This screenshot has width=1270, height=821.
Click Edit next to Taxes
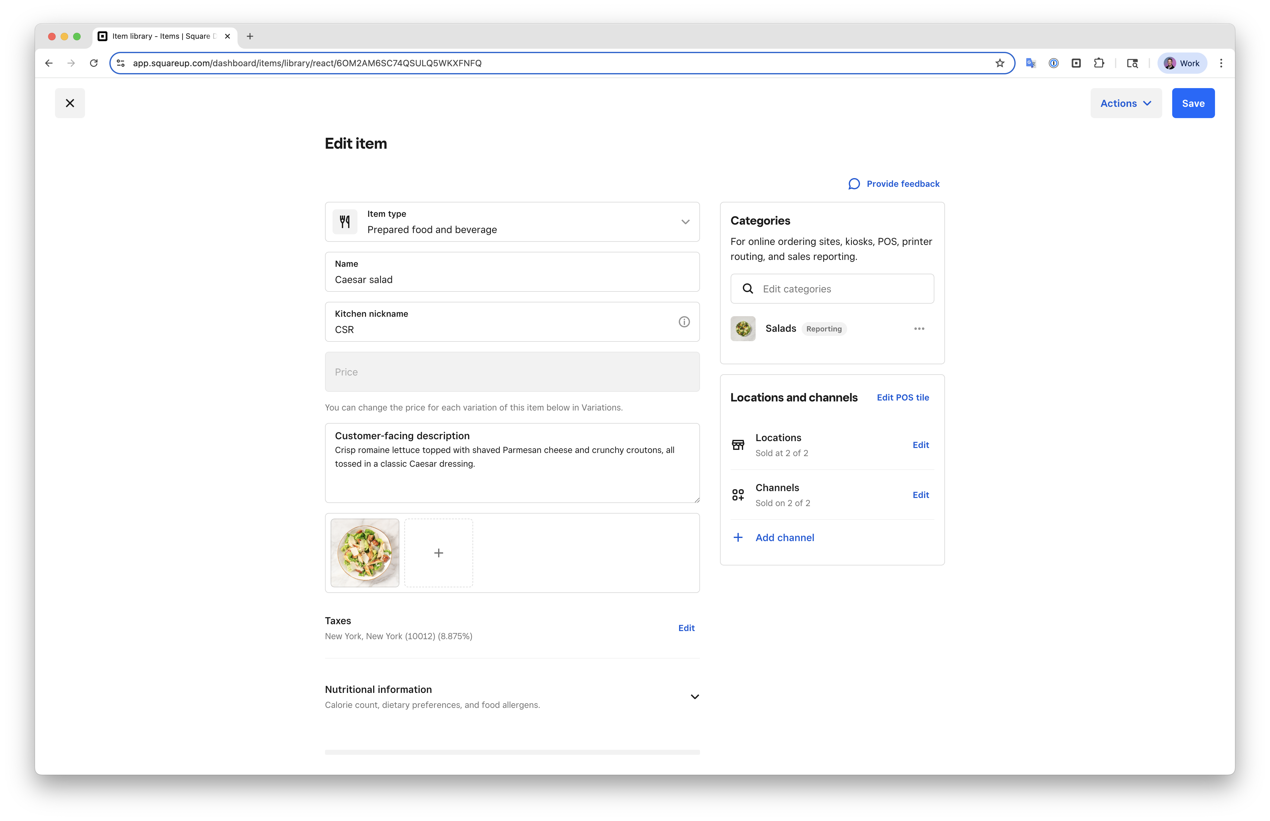[686, 628]
